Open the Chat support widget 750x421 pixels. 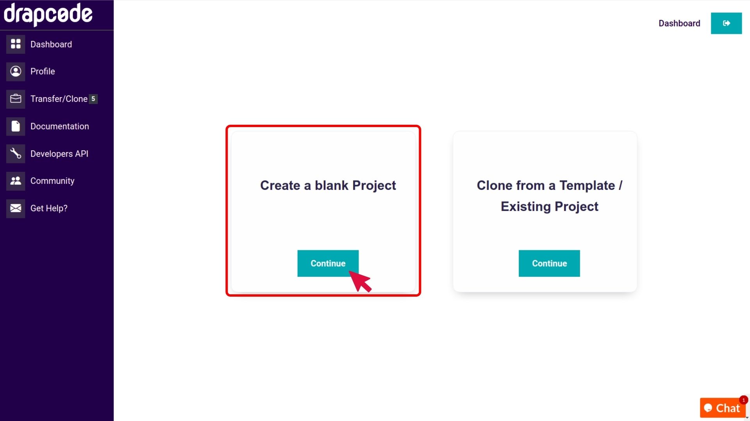pyautogui.click(x=724, y=408)
